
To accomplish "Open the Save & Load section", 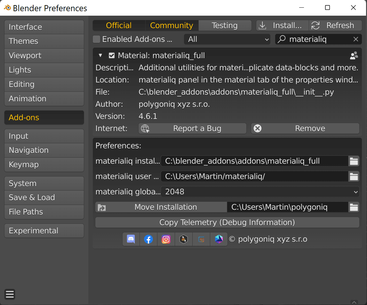I will tap(44, 198).
